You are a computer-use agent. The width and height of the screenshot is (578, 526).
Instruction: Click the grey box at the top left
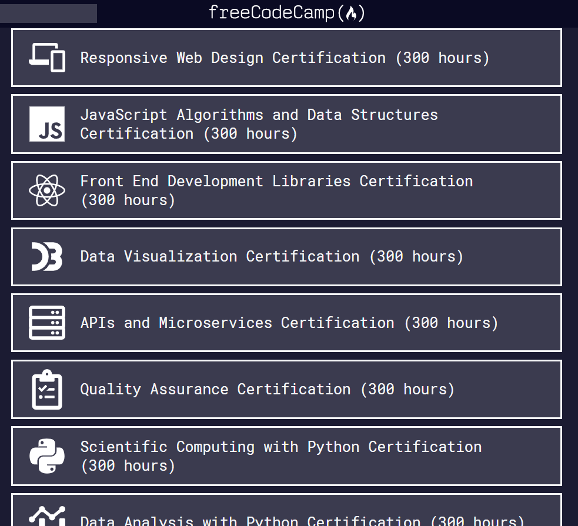point(48,13)
